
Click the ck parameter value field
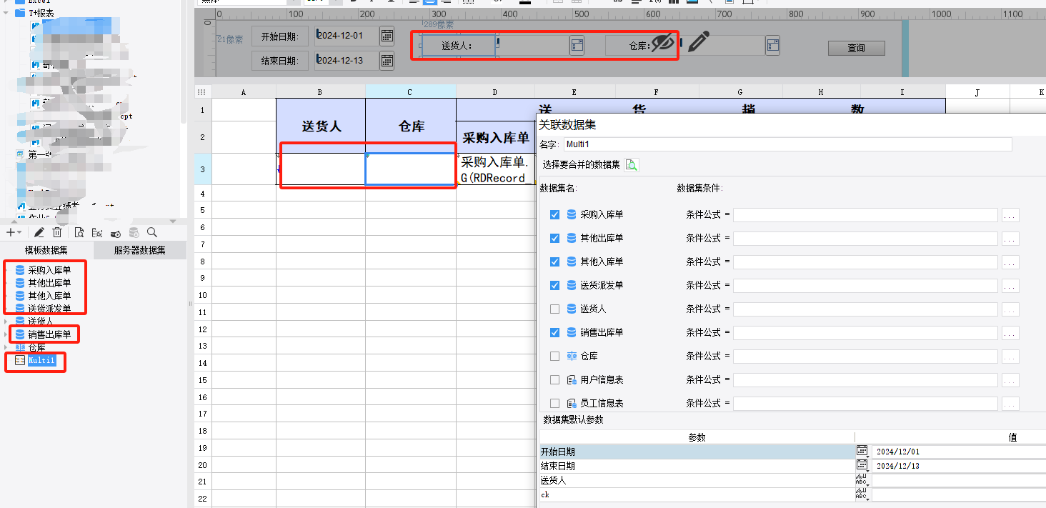tap(959, 494)
